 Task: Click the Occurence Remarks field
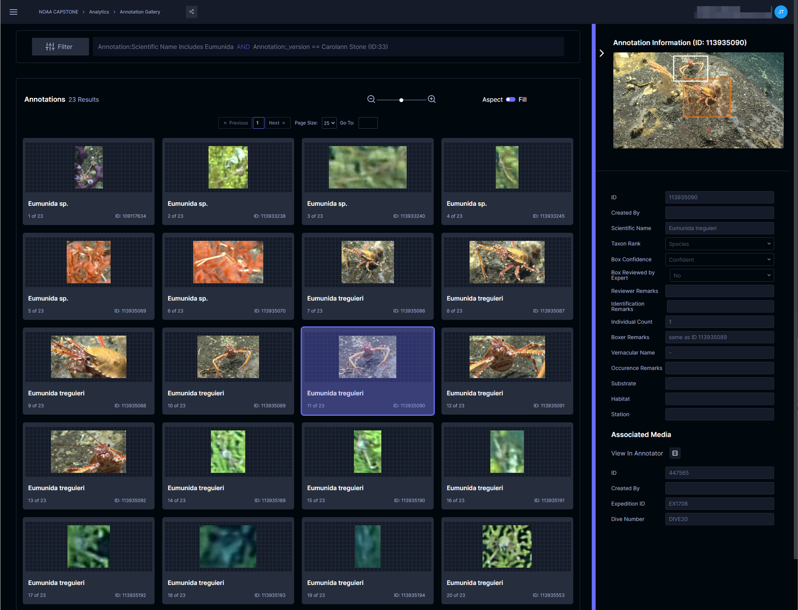click(719, 368)
